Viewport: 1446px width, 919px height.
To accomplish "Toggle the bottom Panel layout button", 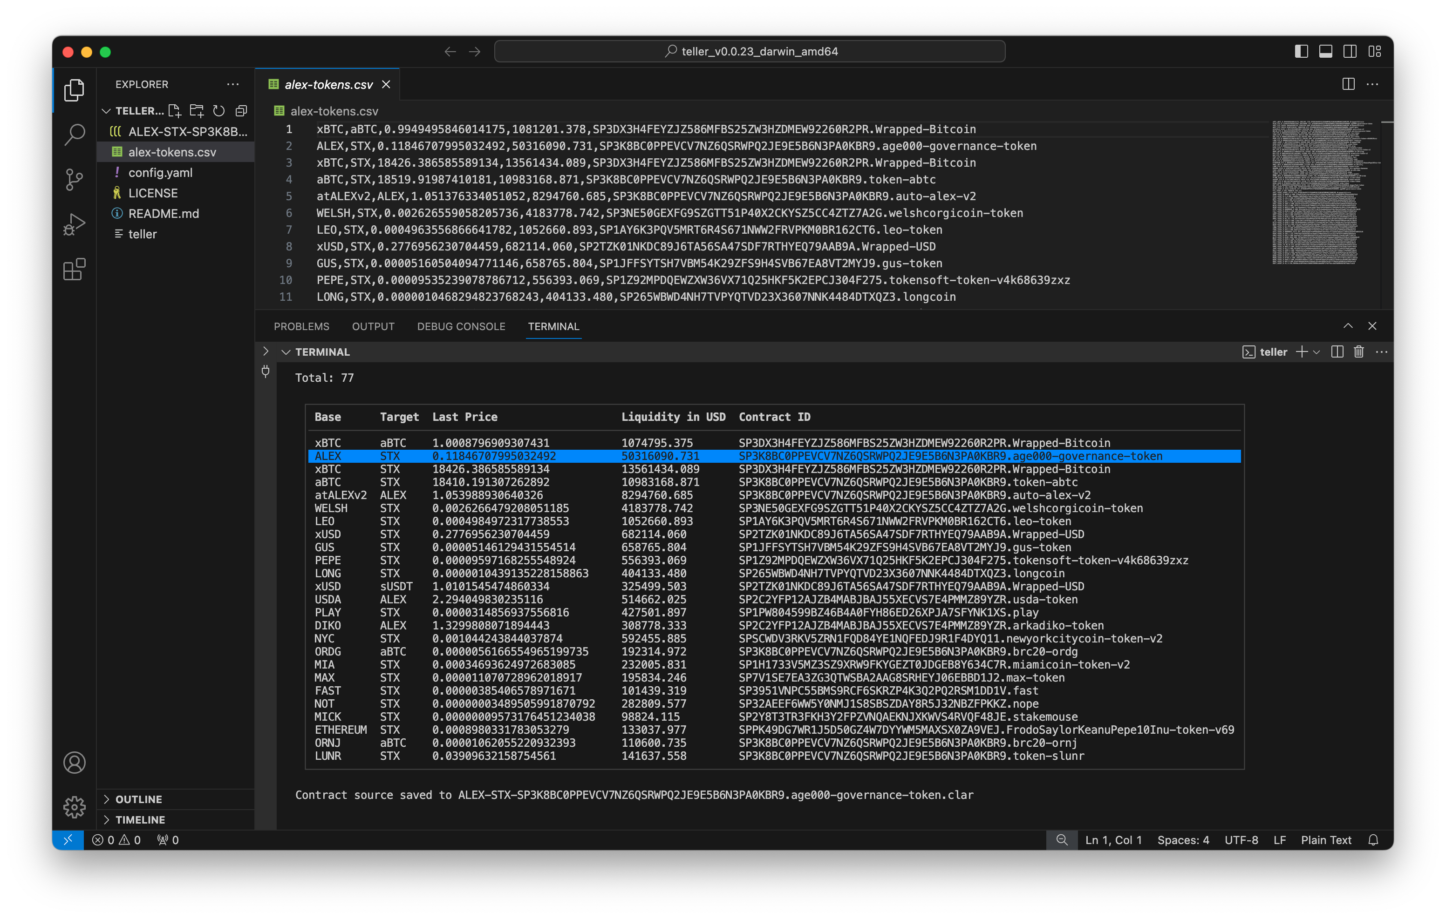I will tap(1325, 52).
